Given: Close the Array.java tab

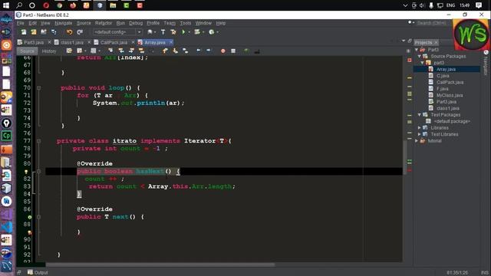Looking at the screenshot, I should click(x=171, y=42).
